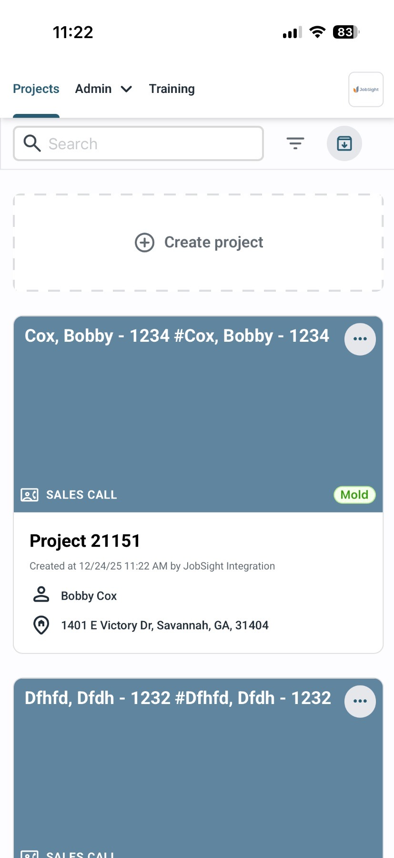Expand the Admin dropdown chevron
This screenshot has height=858, width=394.
click(x=126, y=89)
